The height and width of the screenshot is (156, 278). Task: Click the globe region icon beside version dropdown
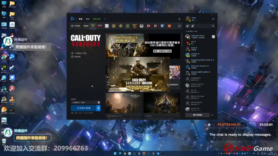tap(99, 102)
